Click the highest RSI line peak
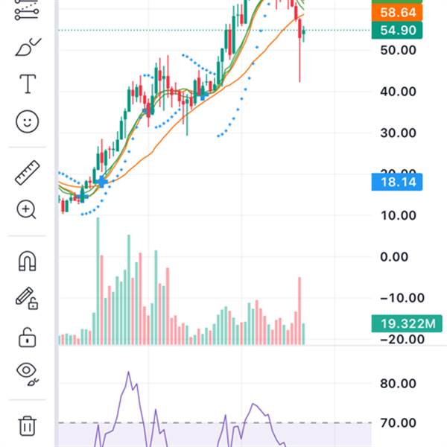 pyautogui.click(x=129, y=372)
